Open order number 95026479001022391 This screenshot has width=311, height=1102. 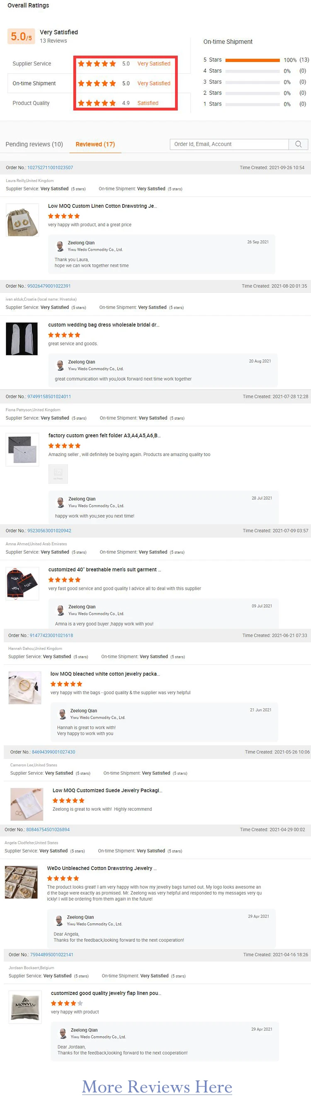pyautogui.click(x=49, y=286)
